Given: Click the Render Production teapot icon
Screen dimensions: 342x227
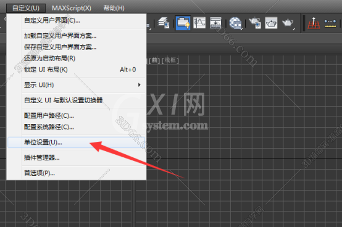Looking at the screenshot, I should pyautogui.click(x=288, y=23).
